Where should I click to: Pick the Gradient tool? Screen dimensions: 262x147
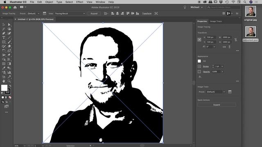tap(9, 64)
